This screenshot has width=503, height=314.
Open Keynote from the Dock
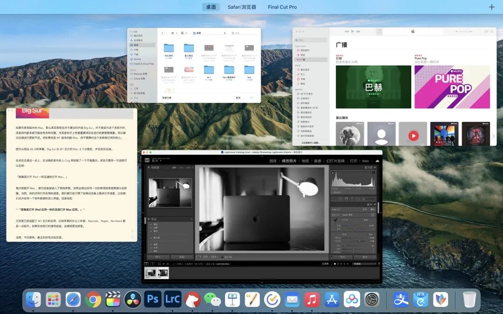(232, 300)
